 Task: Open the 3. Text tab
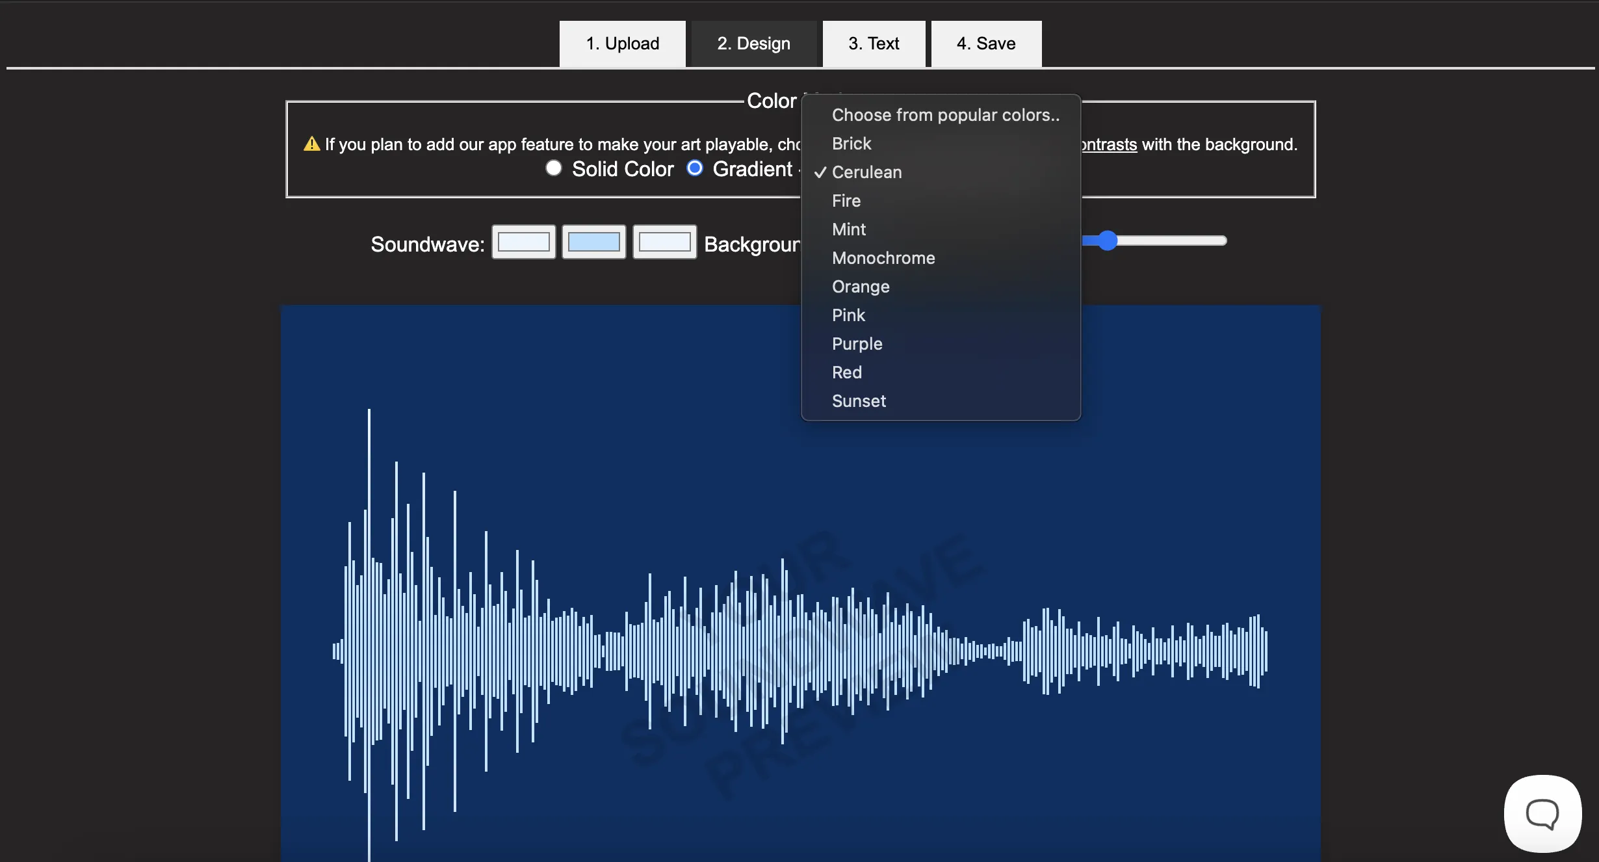click(x=874, y=44)
